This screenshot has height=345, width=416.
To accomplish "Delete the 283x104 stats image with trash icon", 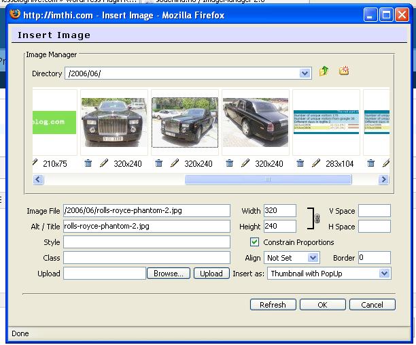I will [x=300, y=163].
